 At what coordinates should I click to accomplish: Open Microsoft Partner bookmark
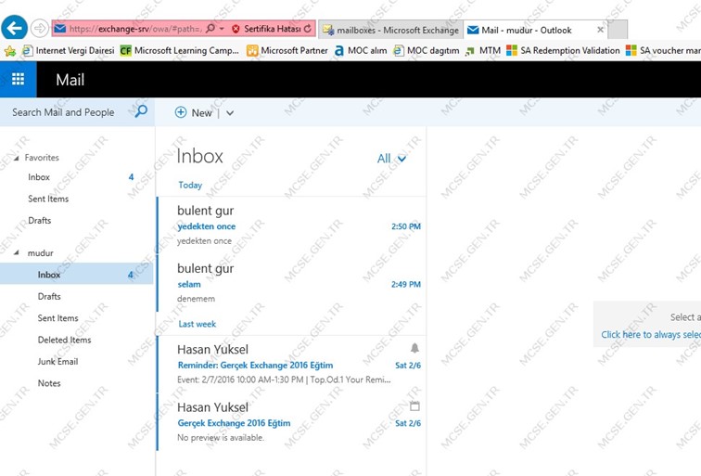287,50
